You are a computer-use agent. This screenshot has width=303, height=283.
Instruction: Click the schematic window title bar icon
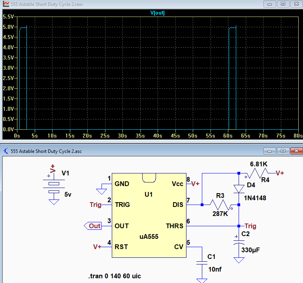coord(6,151)
